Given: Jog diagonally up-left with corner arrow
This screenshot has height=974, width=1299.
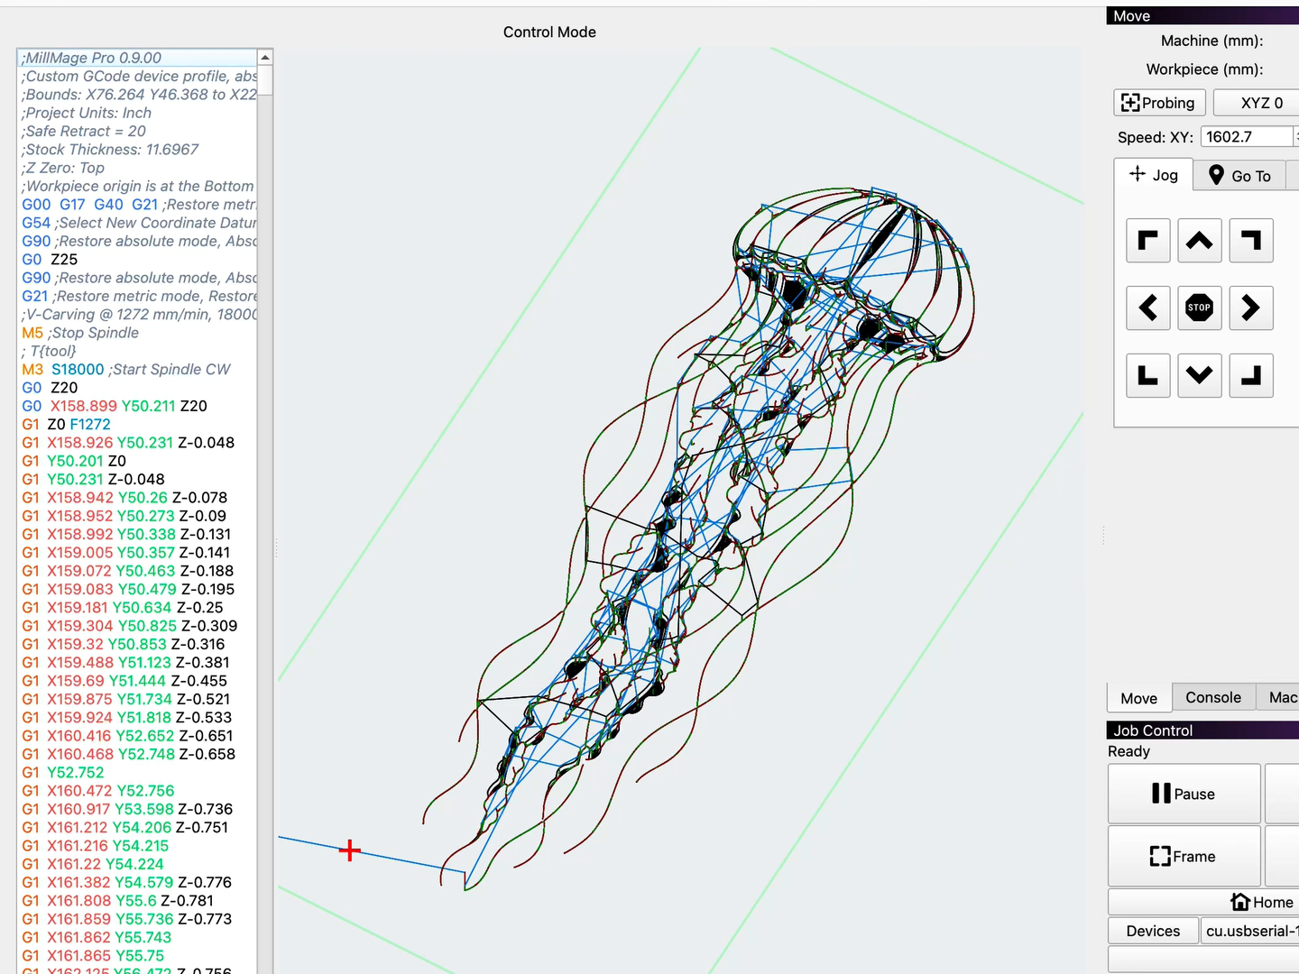Looking at the screenshot, I should coord(1148,241).
